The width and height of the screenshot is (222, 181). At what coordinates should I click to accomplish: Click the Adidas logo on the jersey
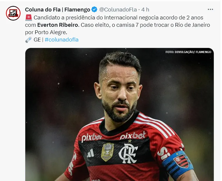coord(91,153)
